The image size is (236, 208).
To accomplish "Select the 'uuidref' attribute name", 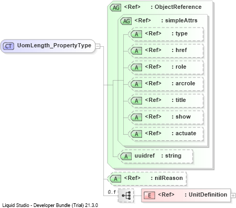I will [x=145, y=155].
